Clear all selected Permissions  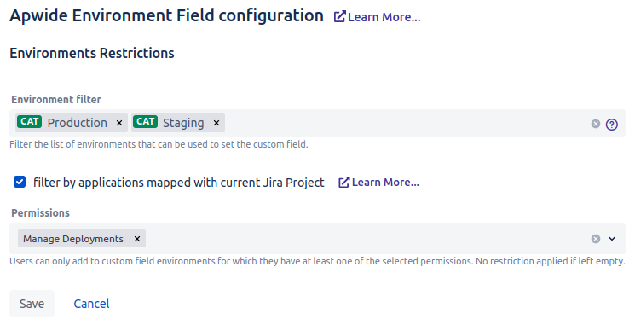click(595, 239)
